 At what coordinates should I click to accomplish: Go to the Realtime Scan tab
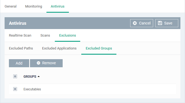pyautogui.click(x=20, y=35)
